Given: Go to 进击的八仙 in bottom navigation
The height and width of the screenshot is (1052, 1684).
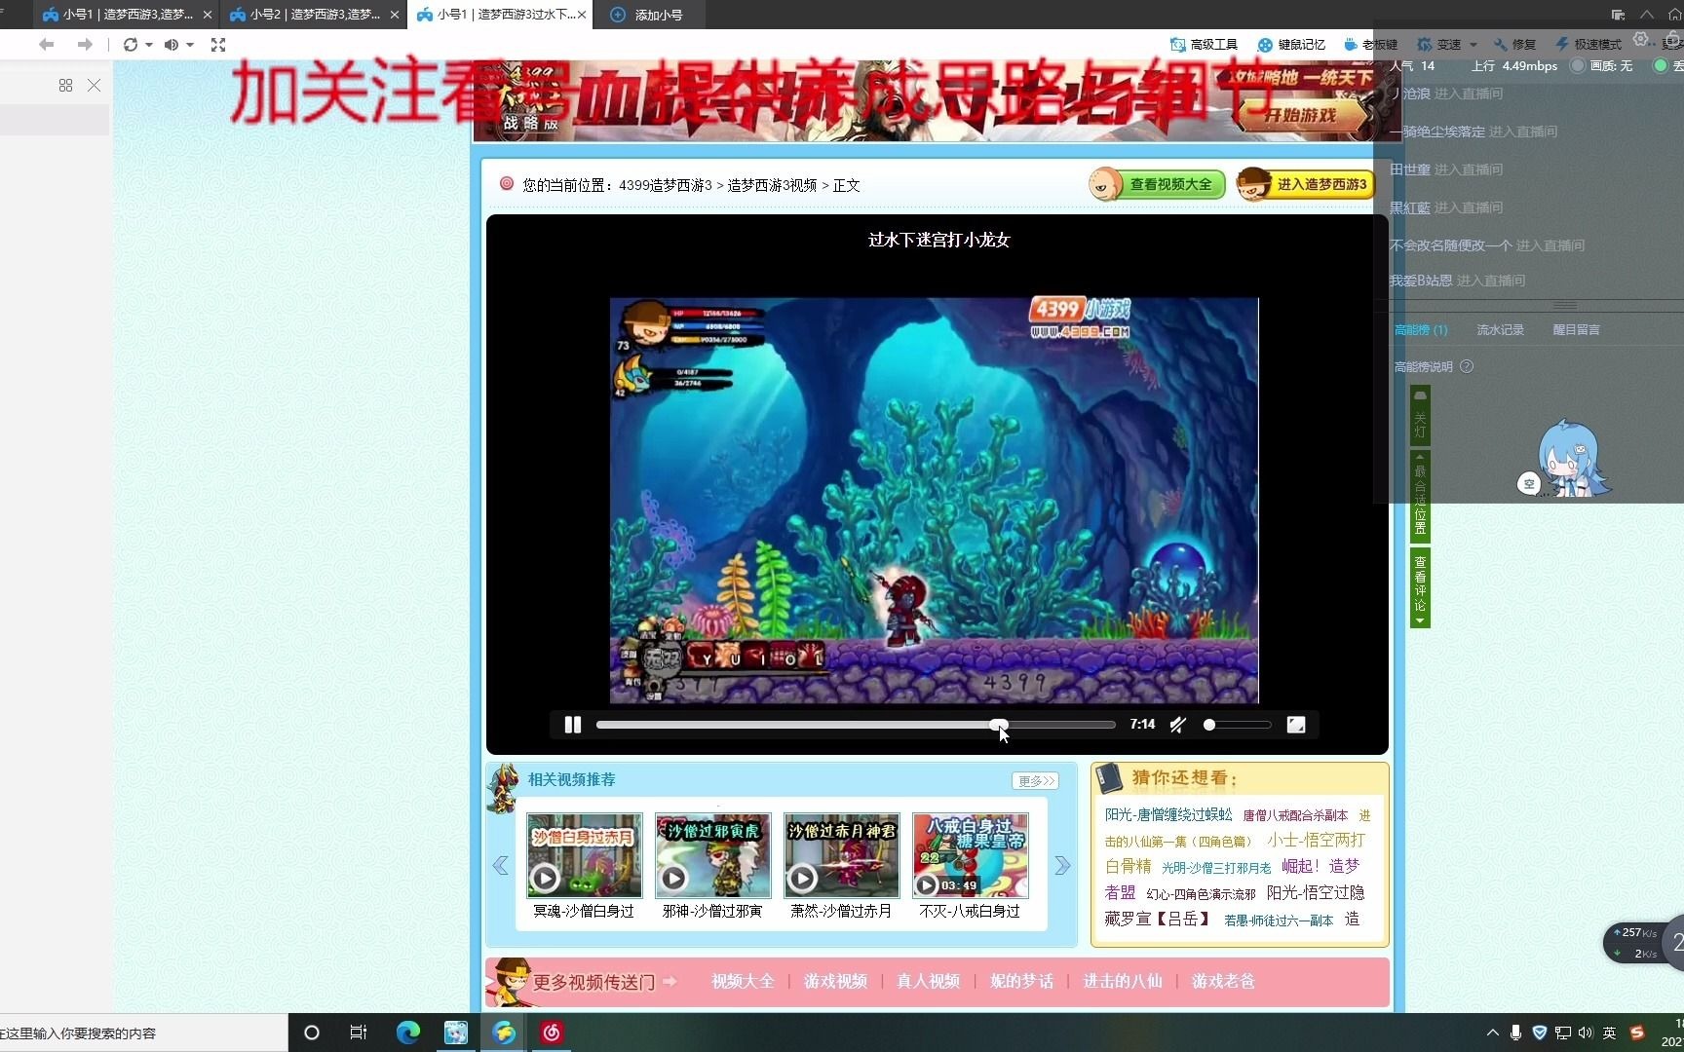Looking at the screenshot, I should pyautogui.click(x=1123, y=982).
